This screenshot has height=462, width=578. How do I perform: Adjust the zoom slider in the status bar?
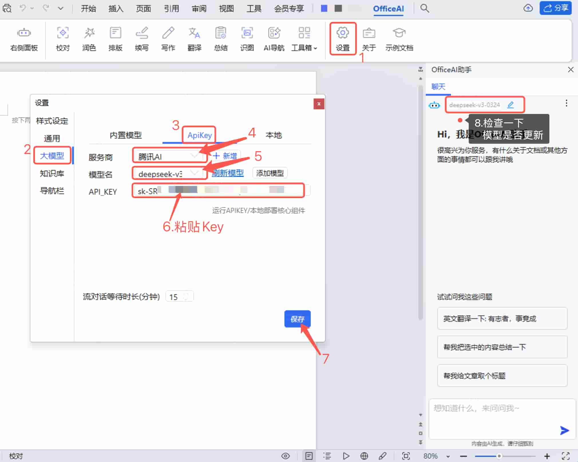[x=499, y=456]
